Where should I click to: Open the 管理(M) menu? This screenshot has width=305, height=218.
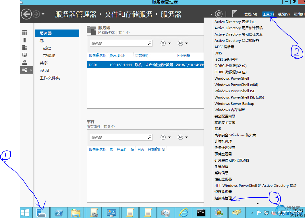click(250, 14)
